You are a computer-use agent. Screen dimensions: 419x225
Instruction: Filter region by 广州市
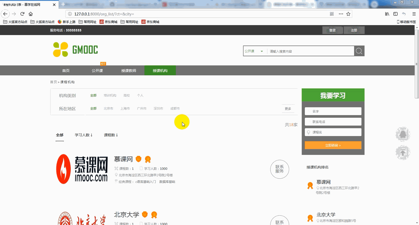[x=142, y=109]
